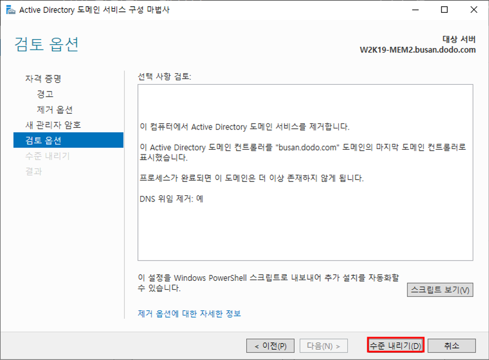The width and height of the screenshot is (489, 360).
Task: Close the wizard window
Action: (474, 10)
